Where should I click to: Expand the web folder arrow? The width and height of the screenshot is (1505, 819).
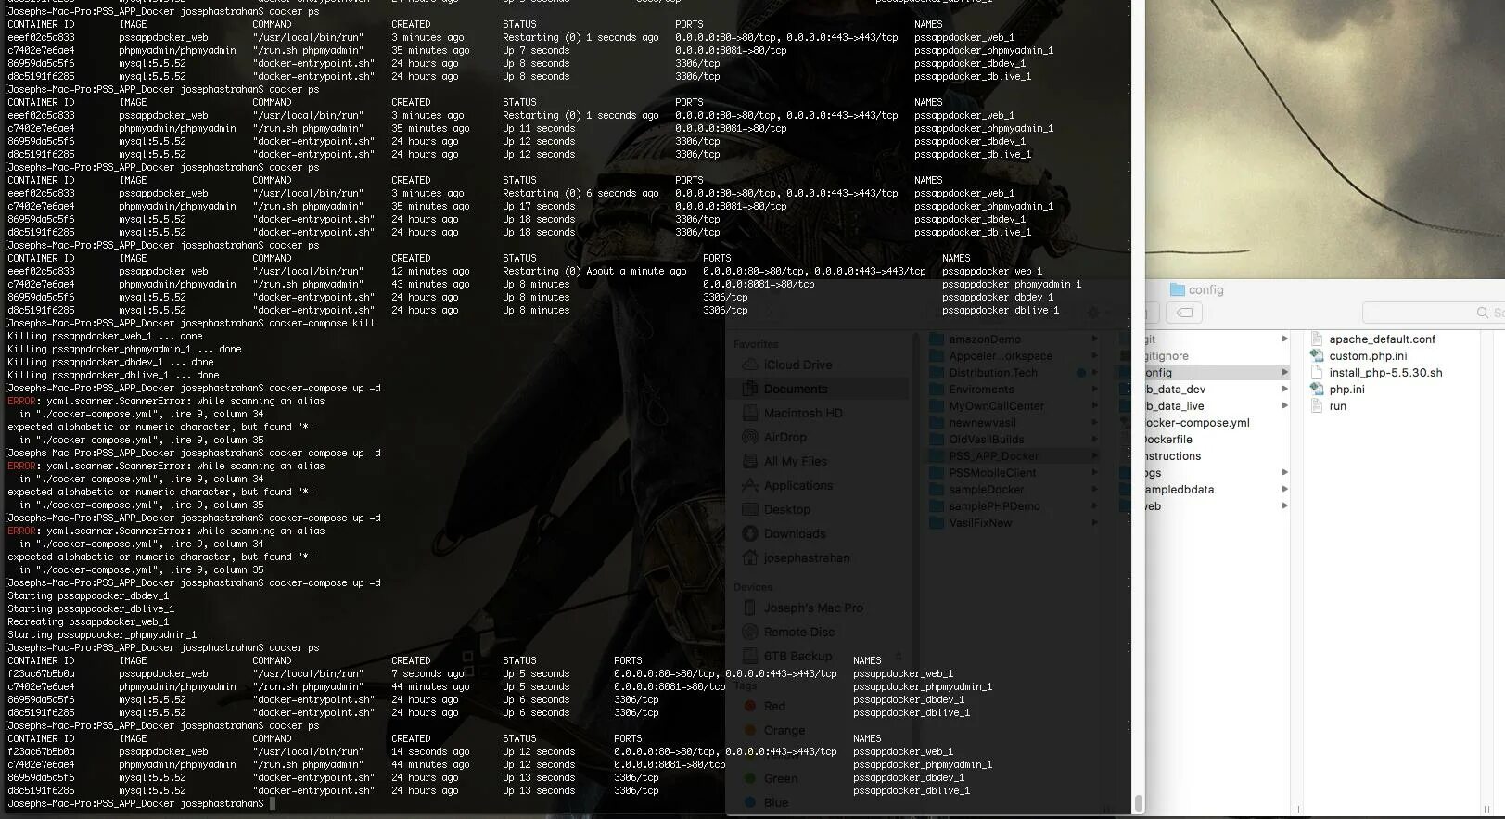1284,506
